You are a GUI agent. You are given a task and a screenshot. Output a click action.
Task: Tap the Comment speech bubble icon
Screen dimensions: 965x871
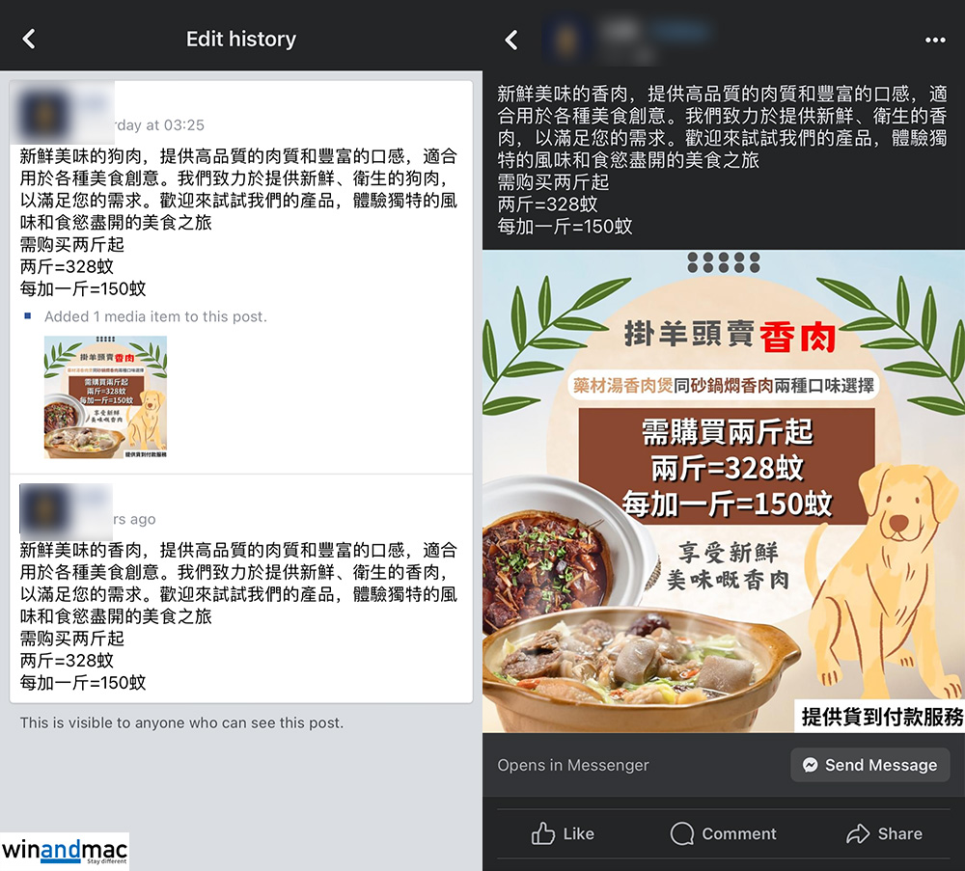point(682,833)
